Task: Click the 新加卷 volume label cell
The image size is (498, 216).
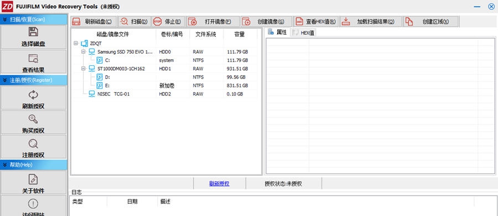Action: [167, 86]
